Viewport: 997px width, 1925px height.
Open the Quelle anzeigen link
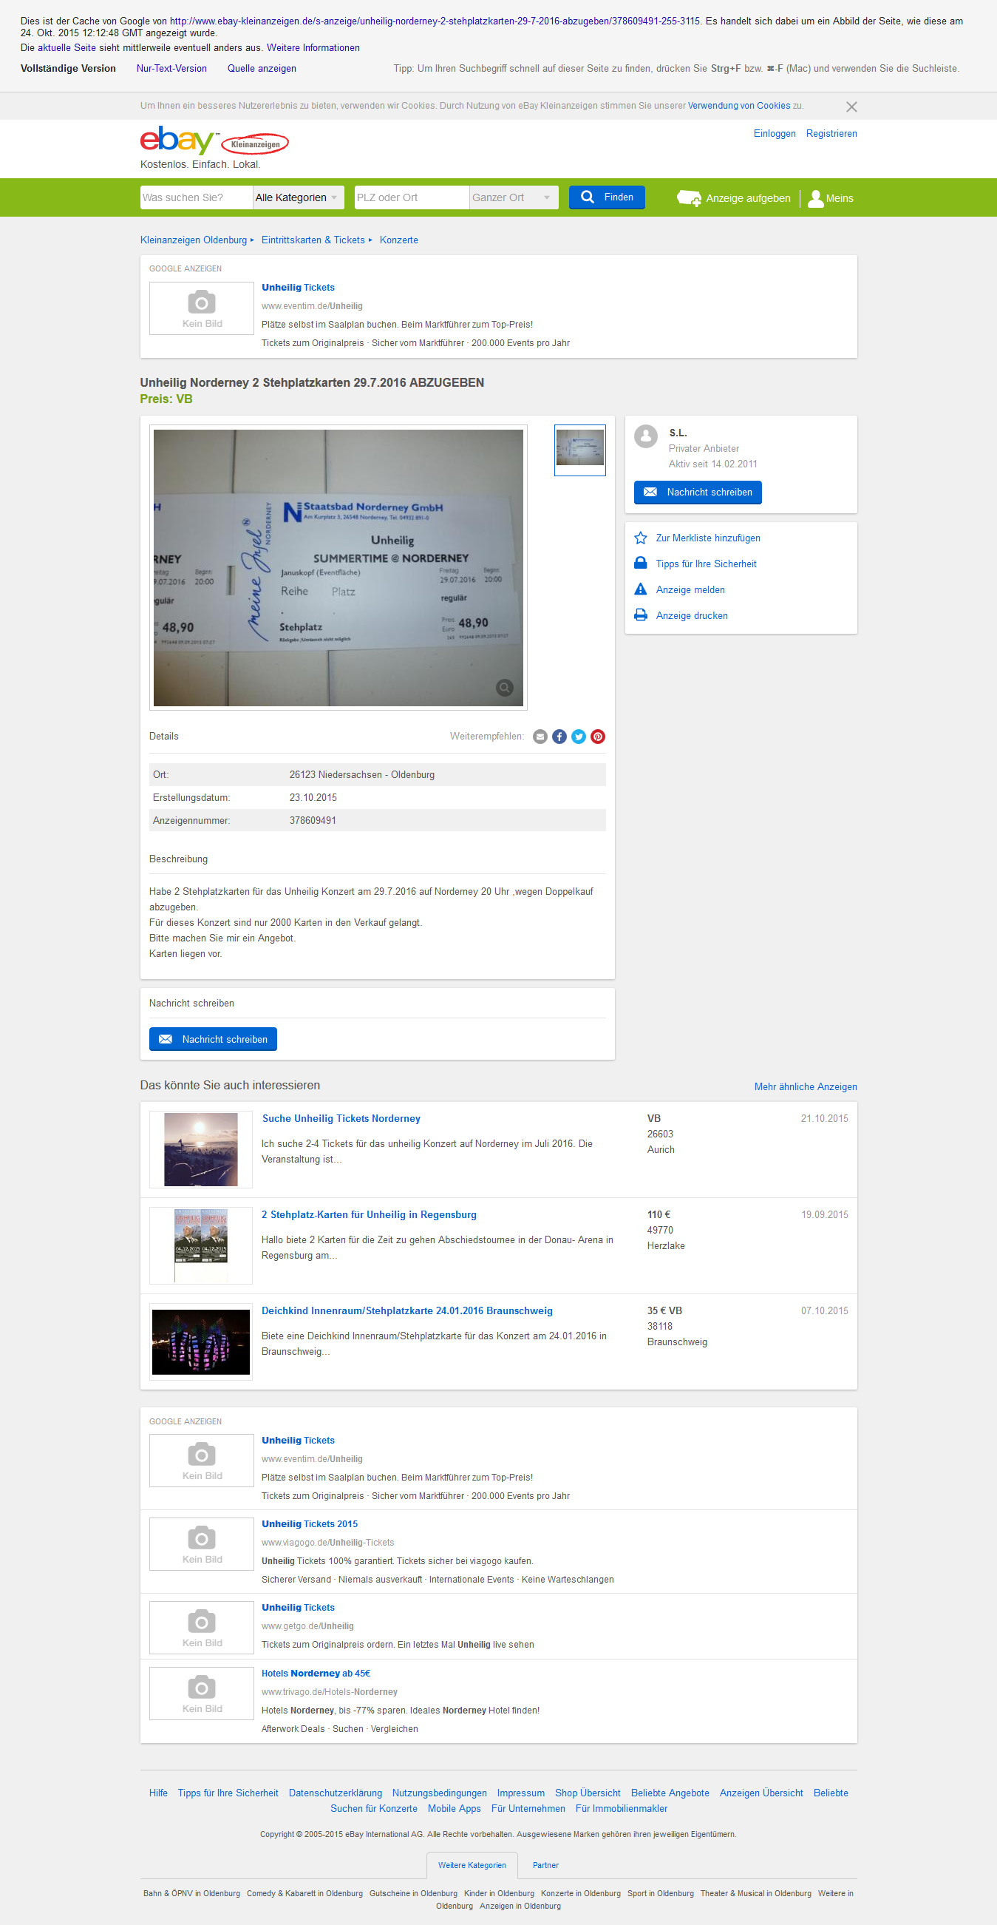coord(262,69)
